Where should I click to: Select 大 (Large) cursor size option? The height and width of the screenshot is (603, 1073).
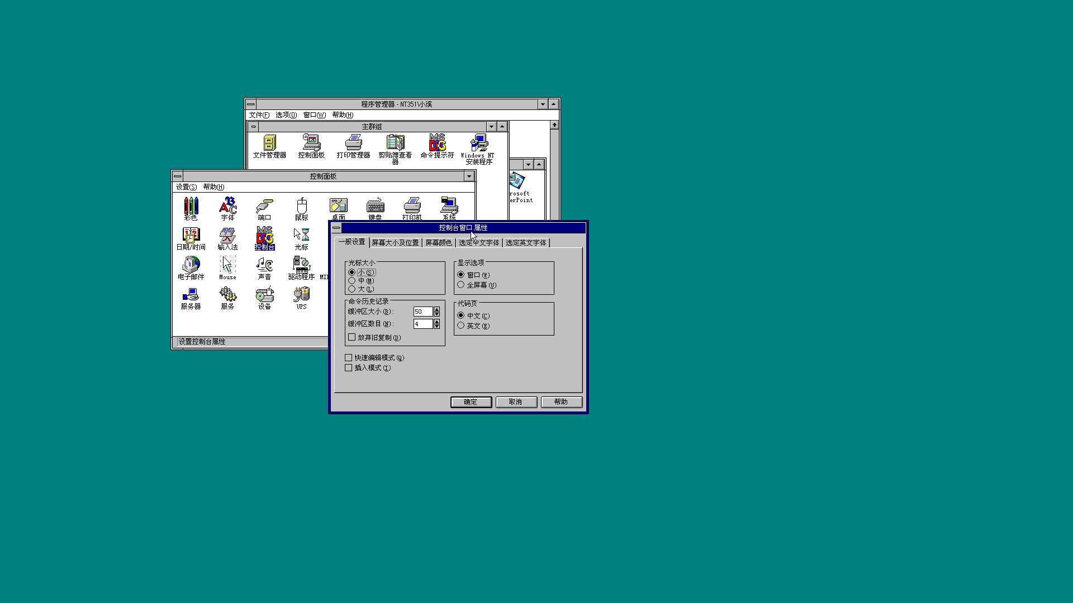coord(352,289)
